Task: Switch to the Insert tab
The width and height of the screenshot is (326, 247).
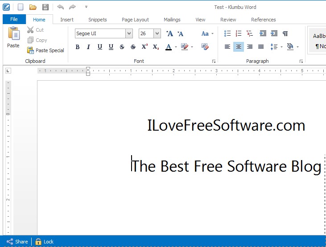Action: pos(67,20)
